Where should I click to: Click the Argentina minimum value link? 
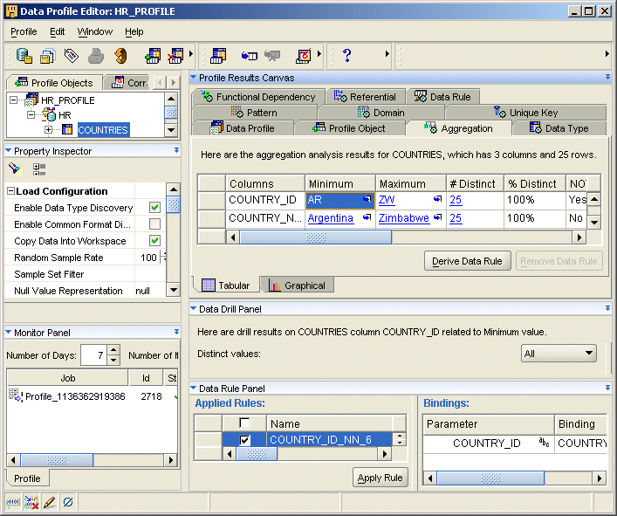click(331, 218)
